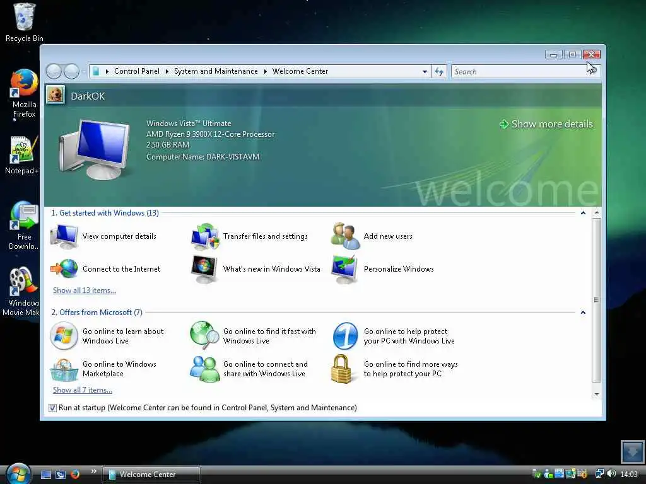Click Switch between windows in Quick Launch
This screenshot has width=646, height=484.
(61, 475)
